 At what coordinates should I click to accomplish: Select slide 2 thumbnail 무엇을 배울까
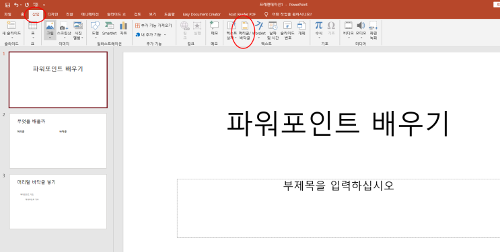(58, 140)
